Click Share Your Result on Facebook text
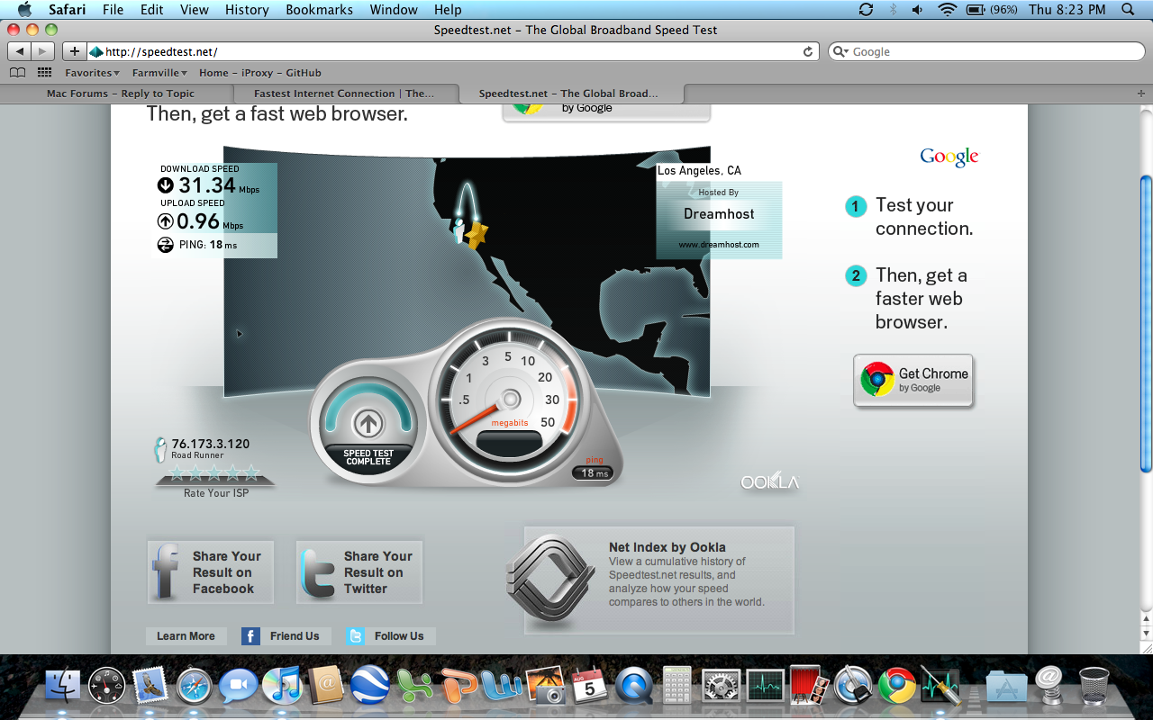The width and height of the screenshot is (1153, 720). [226, 572]
